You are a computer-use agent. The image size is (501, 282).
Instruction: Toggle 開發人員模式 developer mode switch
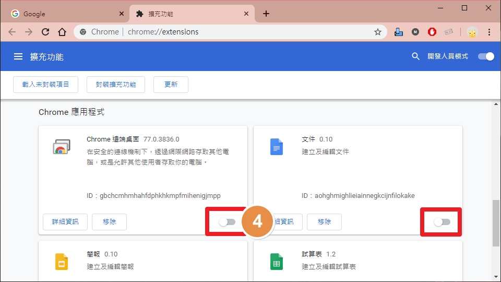click(x=486, y=56)
